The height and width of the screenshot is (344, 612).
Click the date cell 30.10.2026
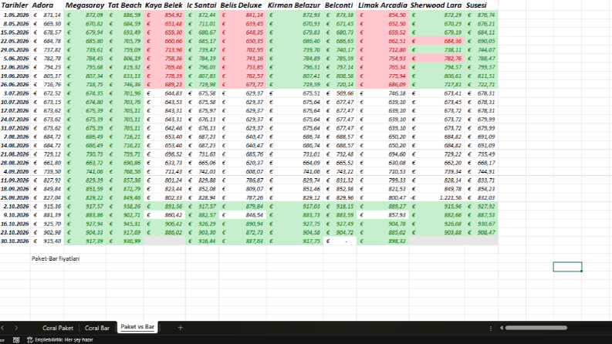15,241
